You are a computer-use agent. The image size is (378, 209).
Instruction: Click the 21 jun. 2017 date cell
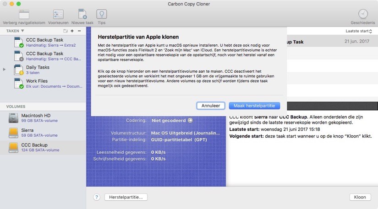pyautogui.click(x=357, y=41)
